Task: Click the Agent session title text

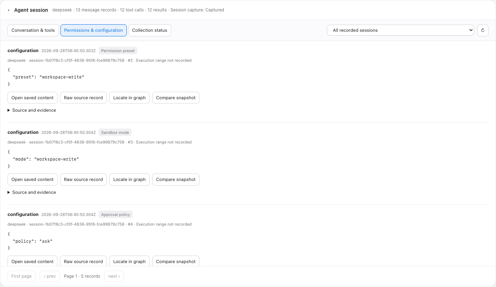Action: (x=31, y=10)
